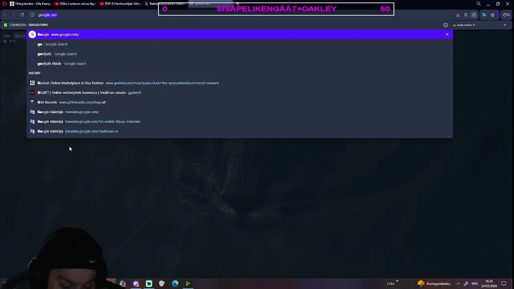Click the blue TV extension icon
Image resolution: width=514 pixels, height=289 pixels.
pos(484,15)
